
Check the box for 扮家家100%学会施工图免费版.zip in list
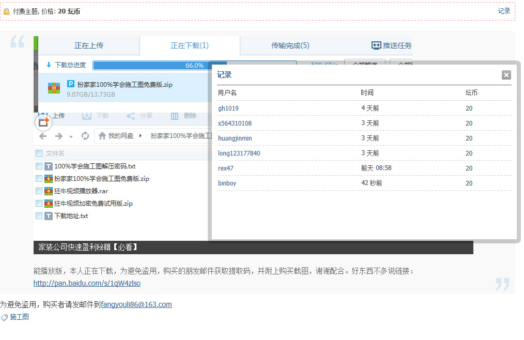(39, 178)
